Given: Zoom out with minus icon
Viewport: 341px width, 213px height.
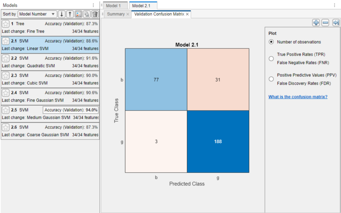Looking at the screenshot, I should [x=325, y=22].
